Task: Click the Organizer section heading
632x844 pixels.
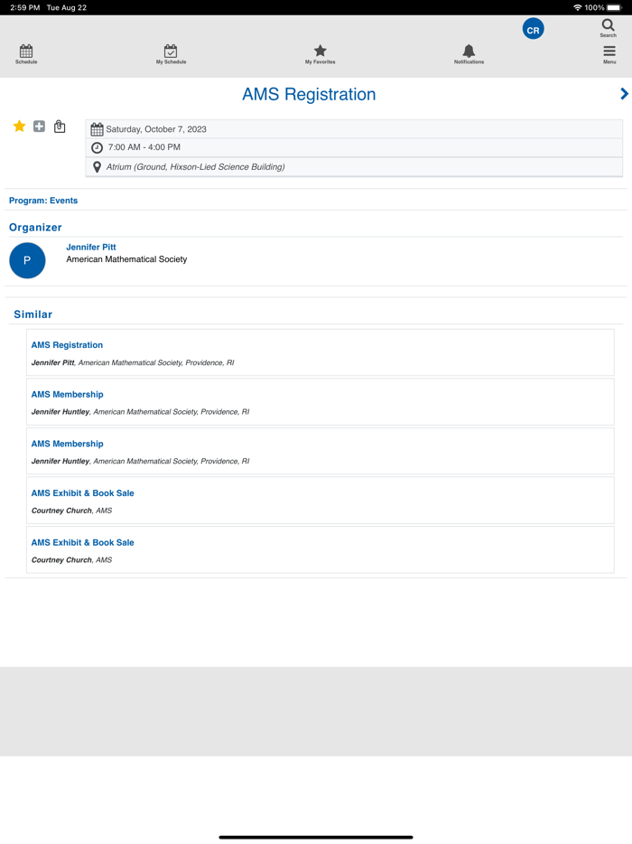Action: click(35, 227)
